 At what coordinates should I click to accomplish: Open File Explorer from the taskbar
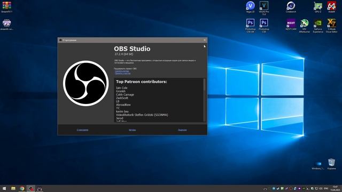[x=13, y=188]
